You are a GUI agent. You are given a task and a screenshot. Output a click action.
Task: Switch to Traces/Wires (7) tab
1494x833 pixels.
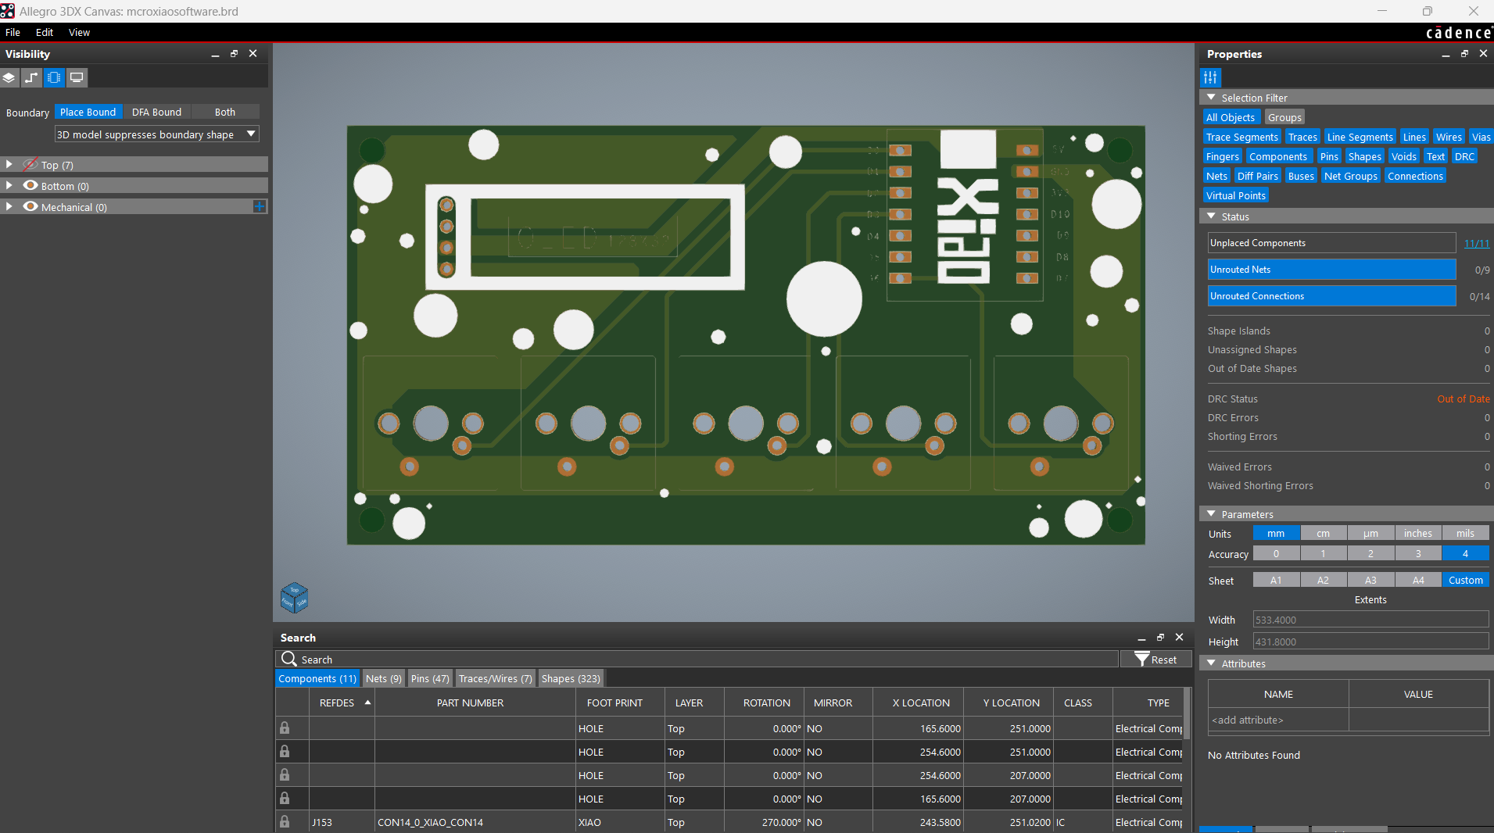click(x=495, y=678)
